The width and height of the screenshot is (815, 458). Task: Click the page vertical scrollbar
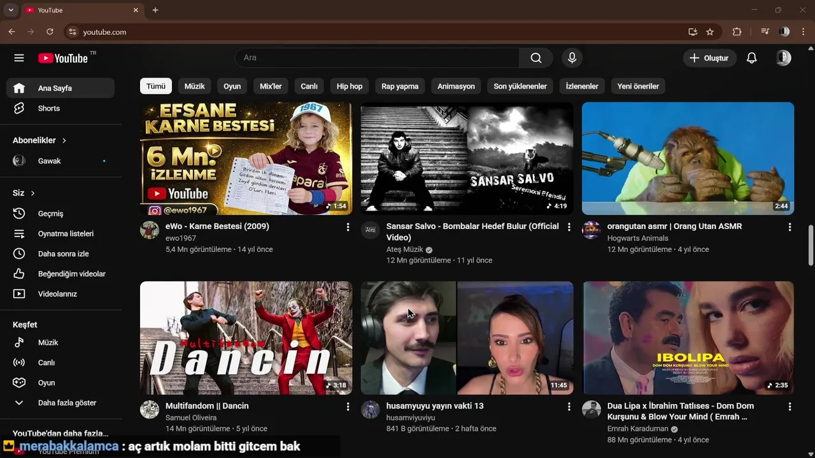[811, 245]
